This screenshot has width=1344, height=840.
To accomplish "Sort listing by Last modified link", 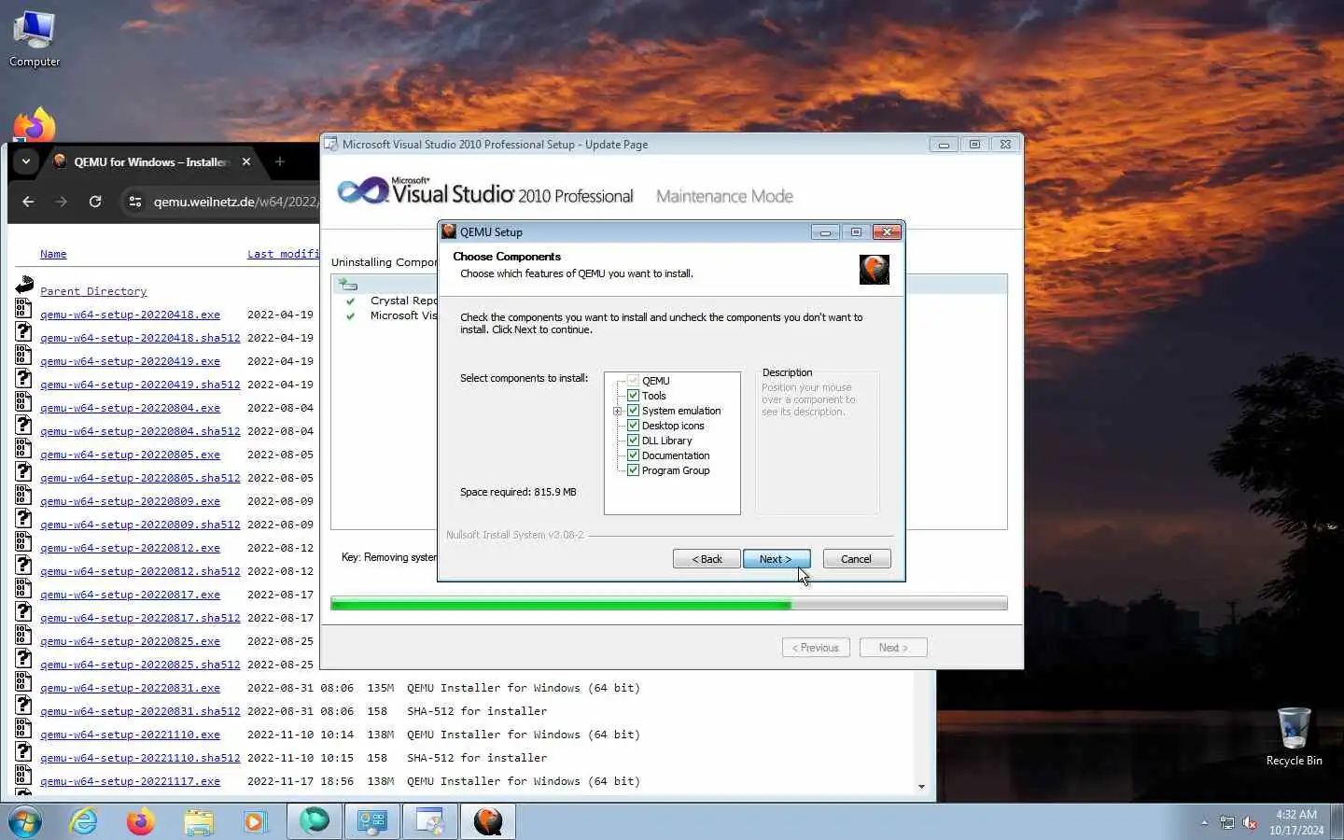I will click(283, 254).
